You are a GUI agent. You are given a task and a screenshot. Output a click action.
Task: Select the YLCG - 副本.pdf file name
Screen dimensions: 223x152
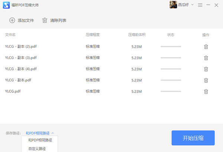click(18, 80)
